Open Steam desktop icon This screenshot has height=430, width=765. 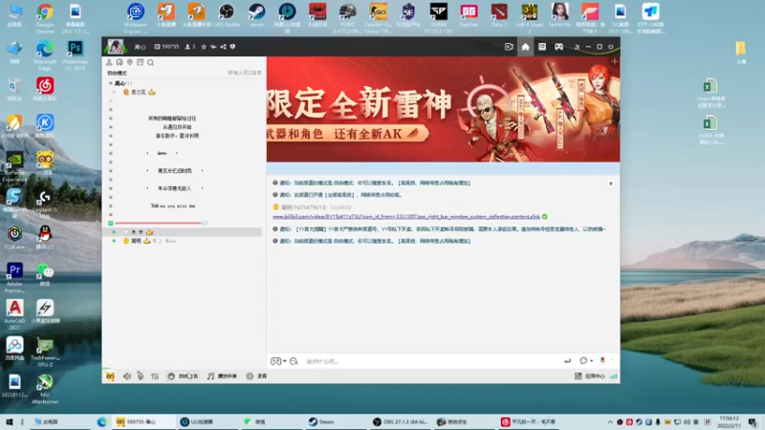coord(256,15)
